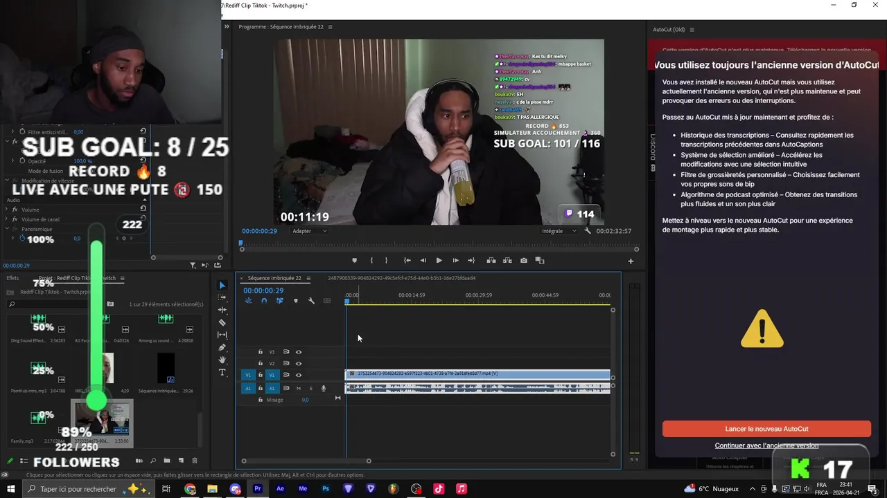887x498 pixels.
Task: Select the video clip on track V1
Action: coord(477,374)
